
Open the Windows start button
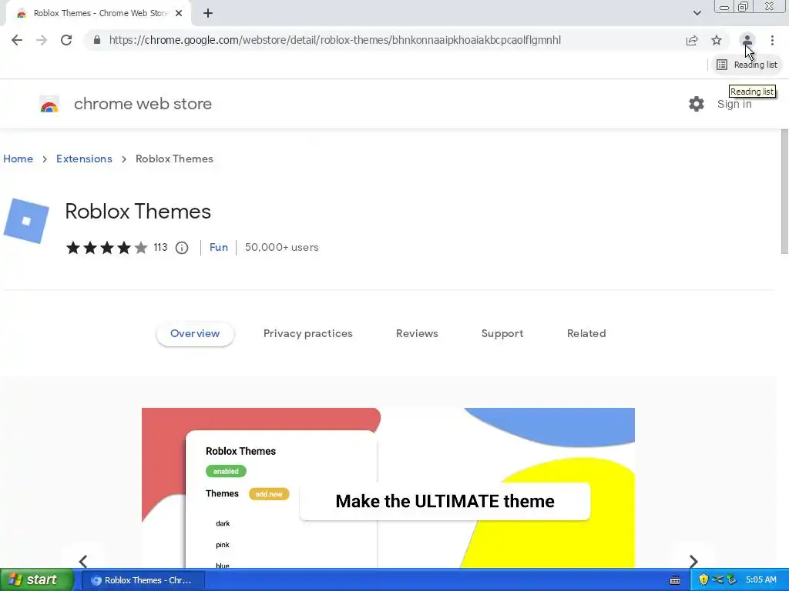37,580
